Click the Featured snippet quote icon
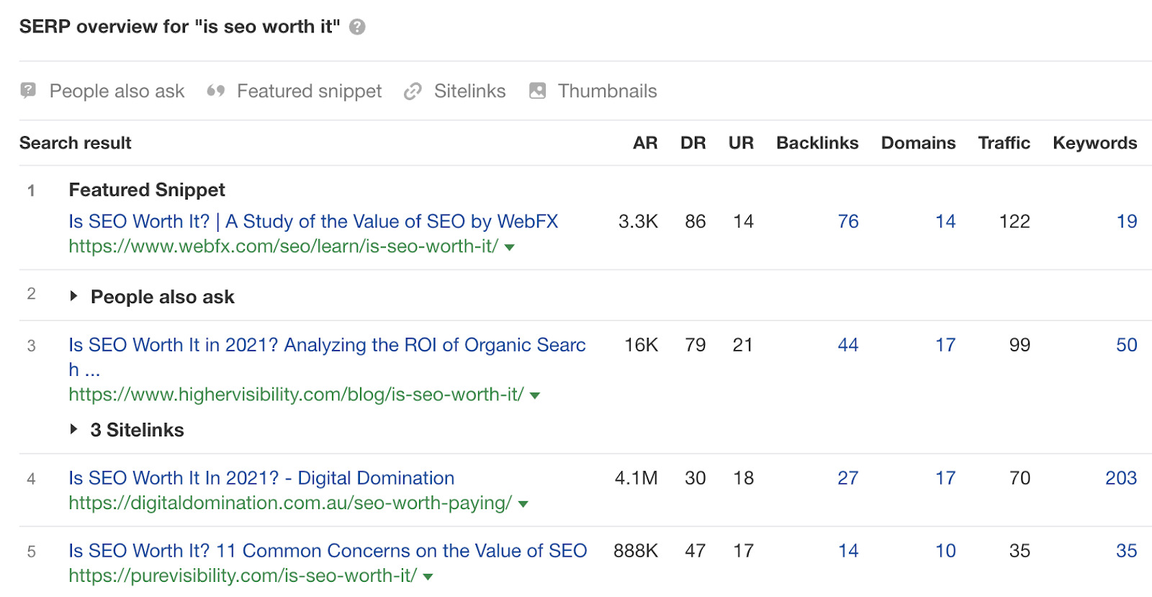Image resolution: width=1152 pixels, height=597 pixels. click(x=215, y=91)
